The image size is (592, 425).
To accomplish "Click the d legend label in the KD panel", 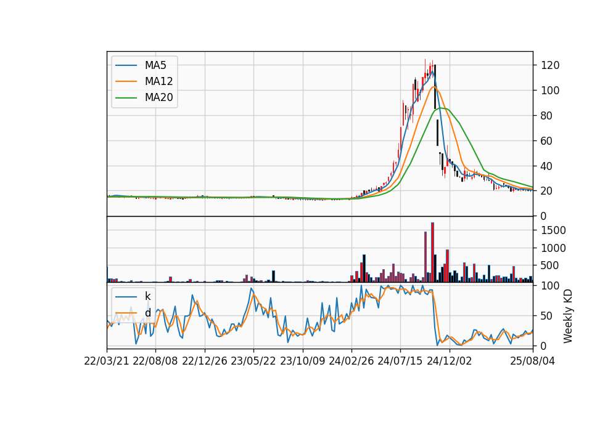I will 147,313.
